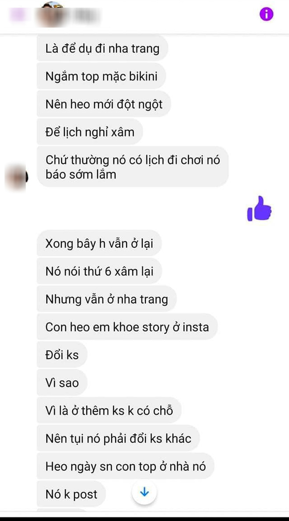Viewport: 289px width, 521px height.
Task: Tap the "Vì sao" message bubble
Action: (62, 383)
